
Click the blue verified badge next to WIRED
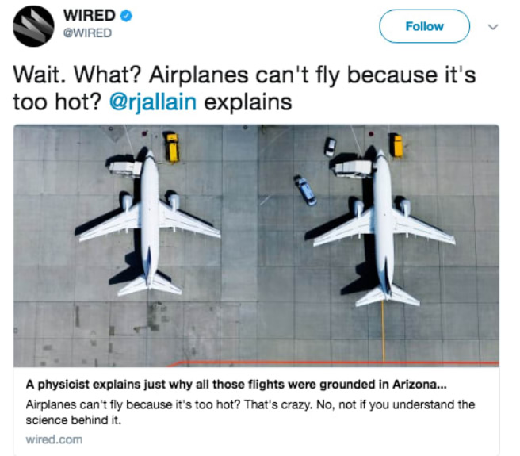point(126,16)
